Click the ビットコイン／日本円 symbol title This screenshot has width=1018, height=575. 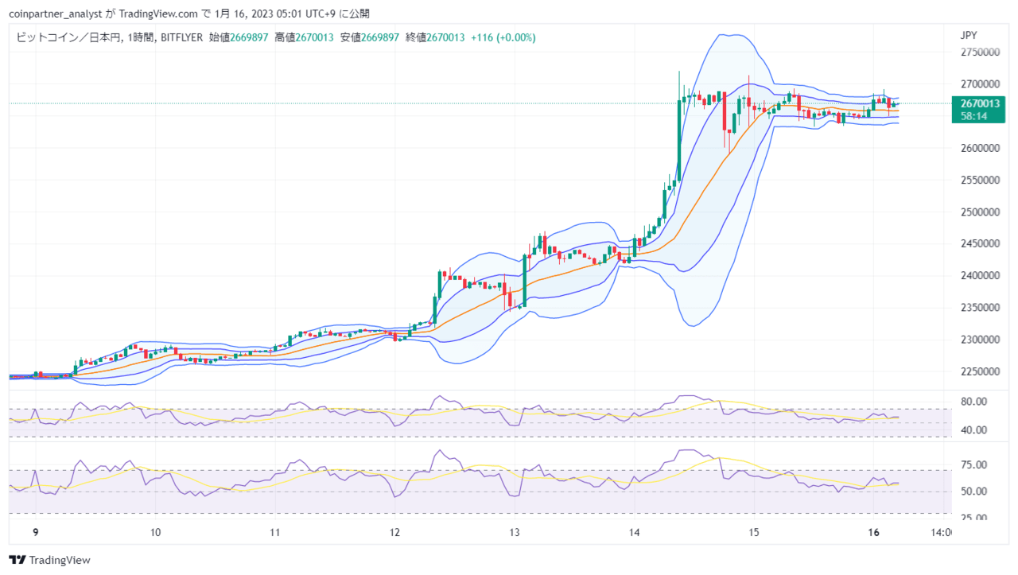pyautogui.click(x=64, y=37)
